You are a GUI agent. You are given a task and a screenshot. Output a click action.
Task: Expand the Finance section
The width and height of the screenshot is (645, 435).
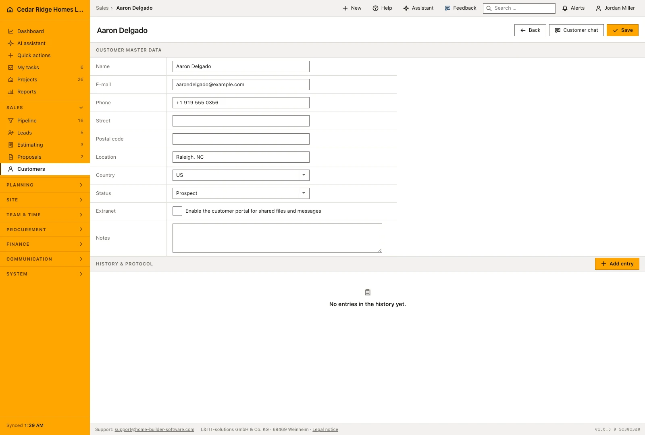45,244
